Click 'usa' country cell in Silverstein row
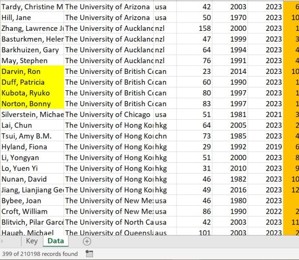 pos(165,115)
